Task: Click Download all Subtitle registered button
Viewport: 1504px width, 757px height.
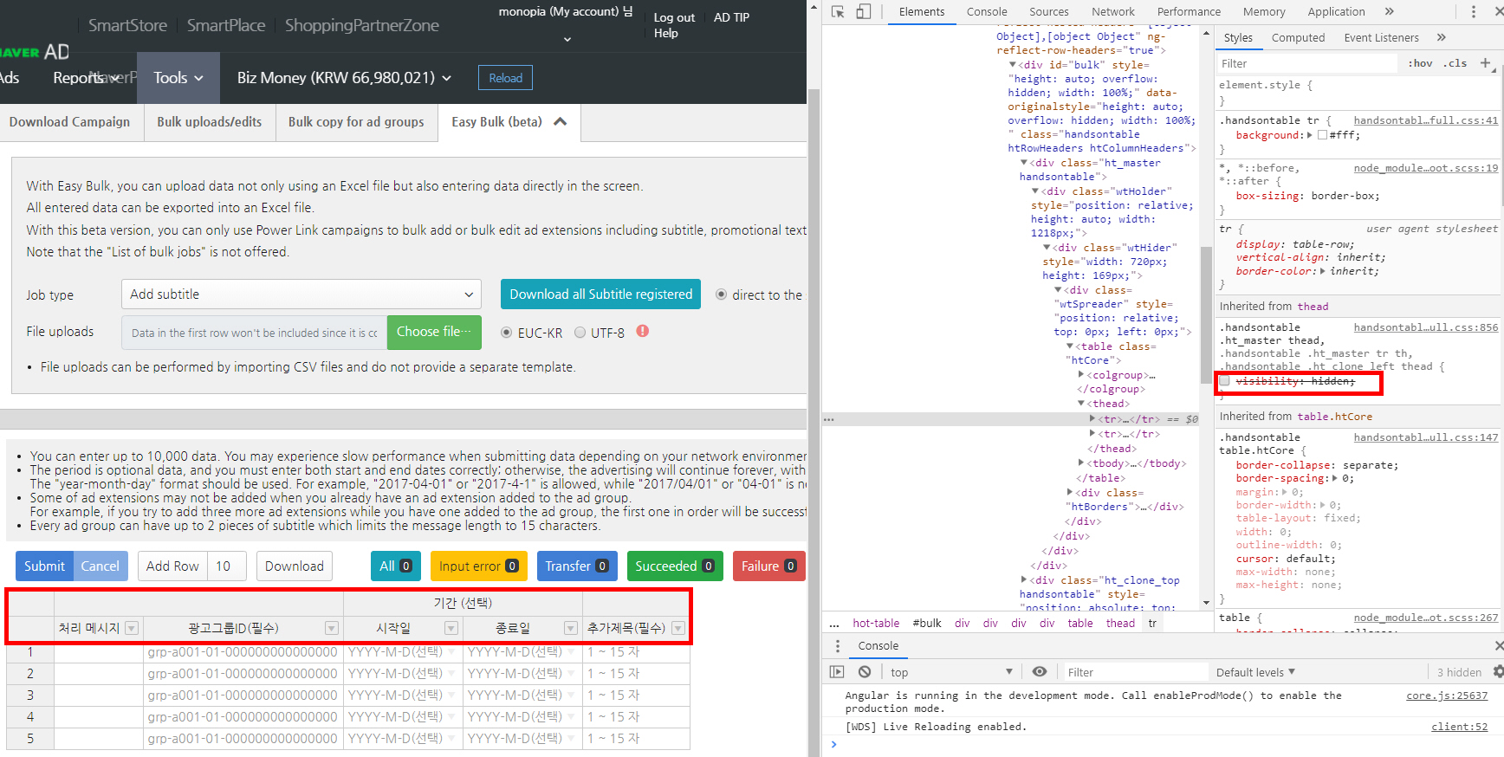Action: (x=600, y=294)
